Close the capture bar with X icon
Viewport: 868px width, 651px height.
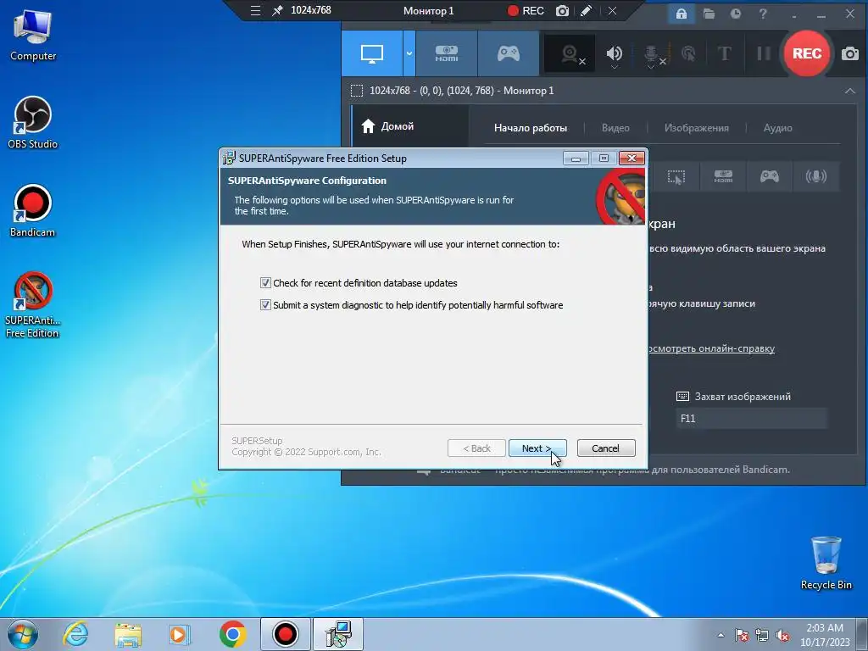[612, 10]
